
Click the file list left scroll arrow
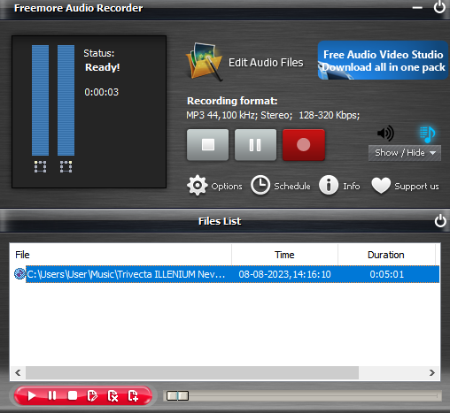[18, 372]
